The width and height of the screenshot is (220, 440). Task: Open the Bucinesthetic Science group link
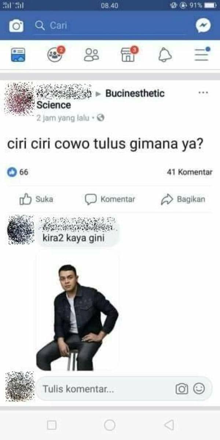tap(100, 99)
